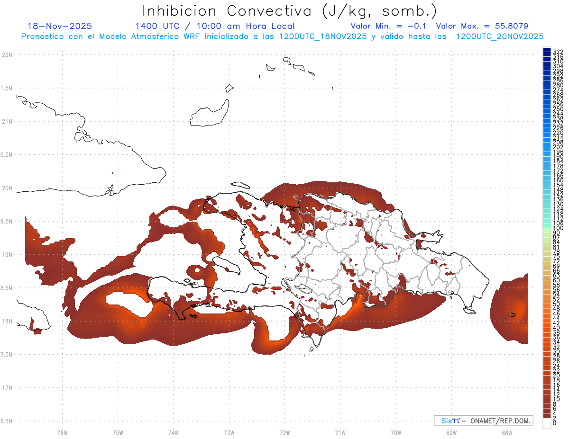This screenshot has width=569, height=439.
Task: Click the '322' color bar value
Action: pos(558,52)
